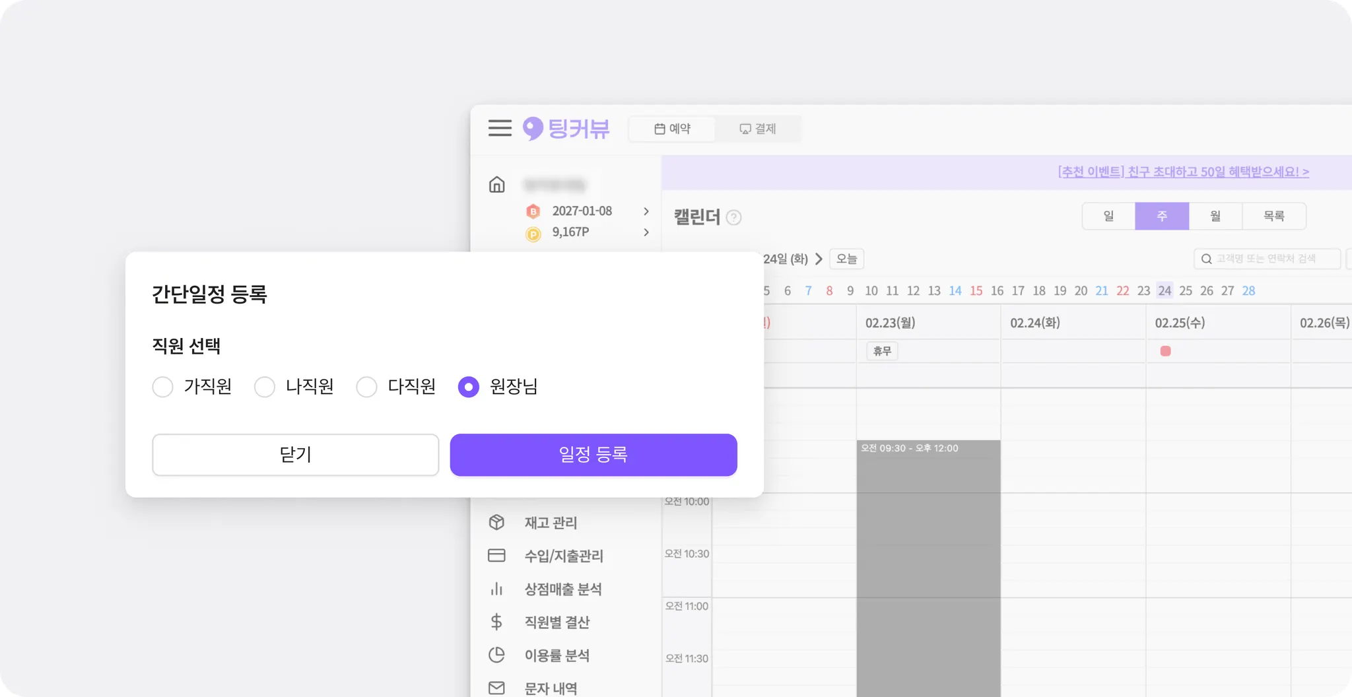Image resolution: width=1352 pixels, height=697 pixels.
Task: Open 상점매출 분석 in sidebar
Action: 563,589
